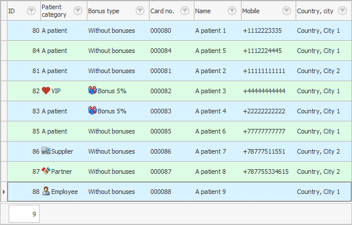Select name A patient 4

211,111
